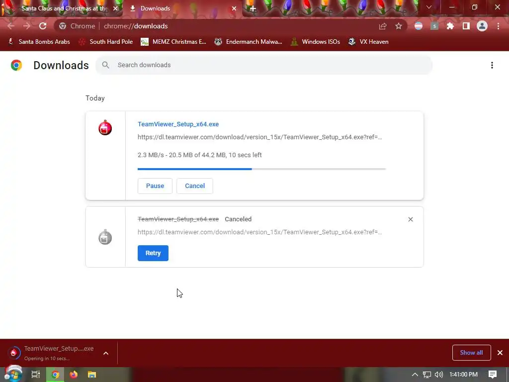509x382 pixels.
Task: Click the Chrome logo beside Downloads title
Action: pyautogui.click(x=16, y=65)
